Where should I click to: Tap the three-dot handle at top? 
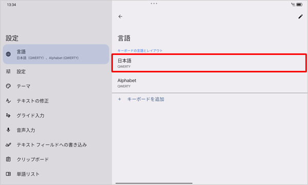[154, 4]
